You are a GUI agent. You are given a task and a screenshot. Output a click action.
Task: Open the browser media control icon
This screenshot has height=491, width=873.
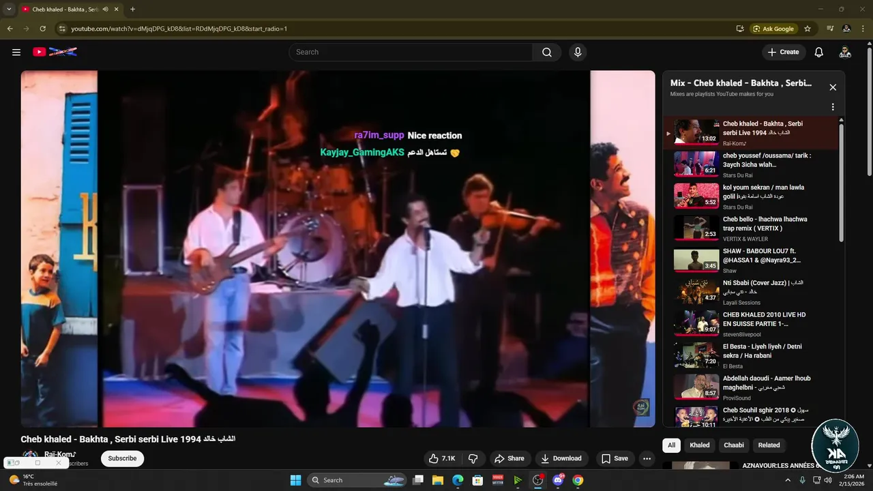(830, 29)
